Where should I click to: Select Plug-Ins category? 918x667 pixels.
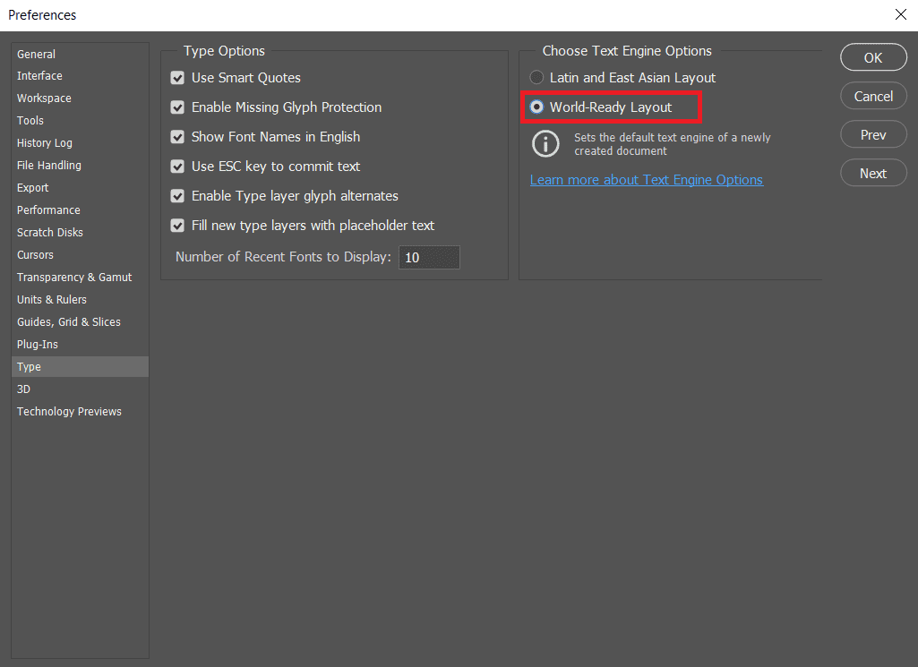(x=80, y=345)
